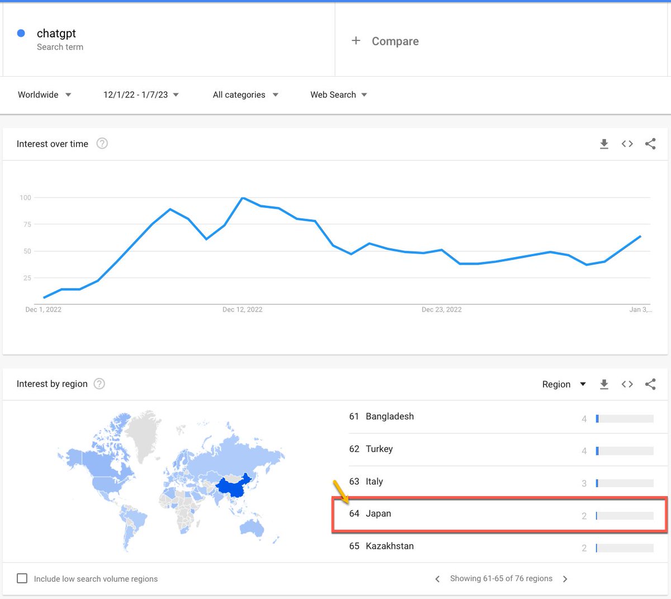The image size is (671, 599).
Task: Click the Italy interest bar
Action: tap(625, 483)
